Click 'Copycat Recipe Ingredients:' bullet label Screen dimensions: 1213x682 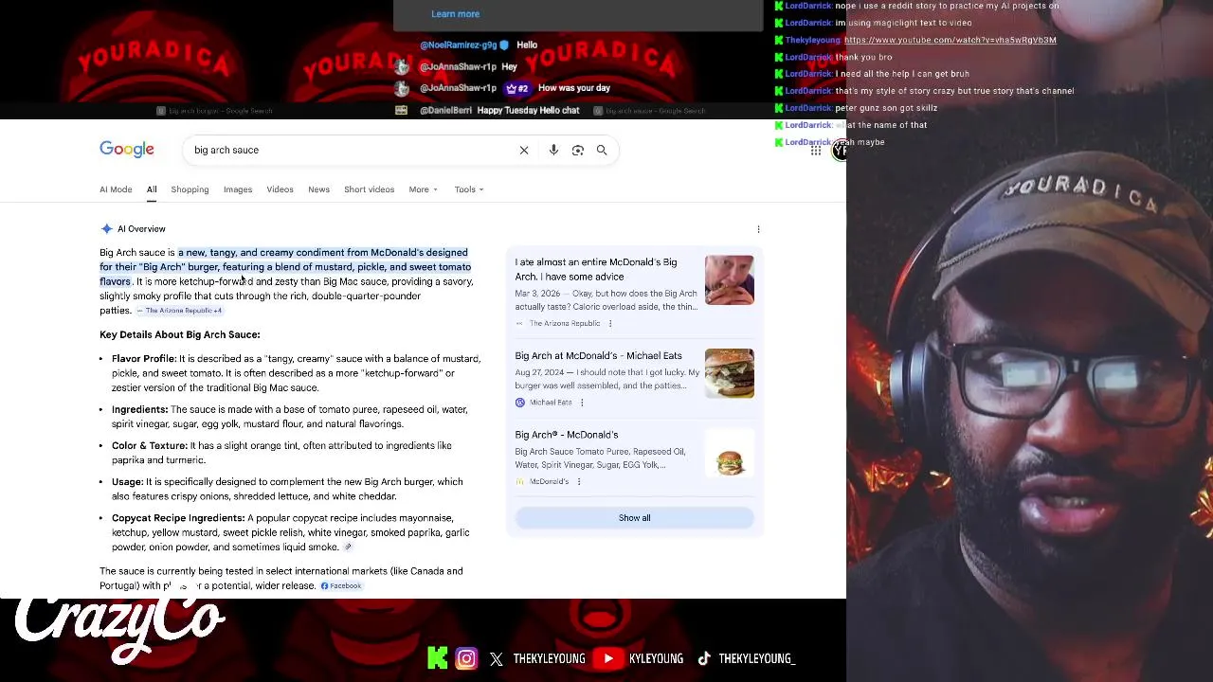[x=178, y=518]
